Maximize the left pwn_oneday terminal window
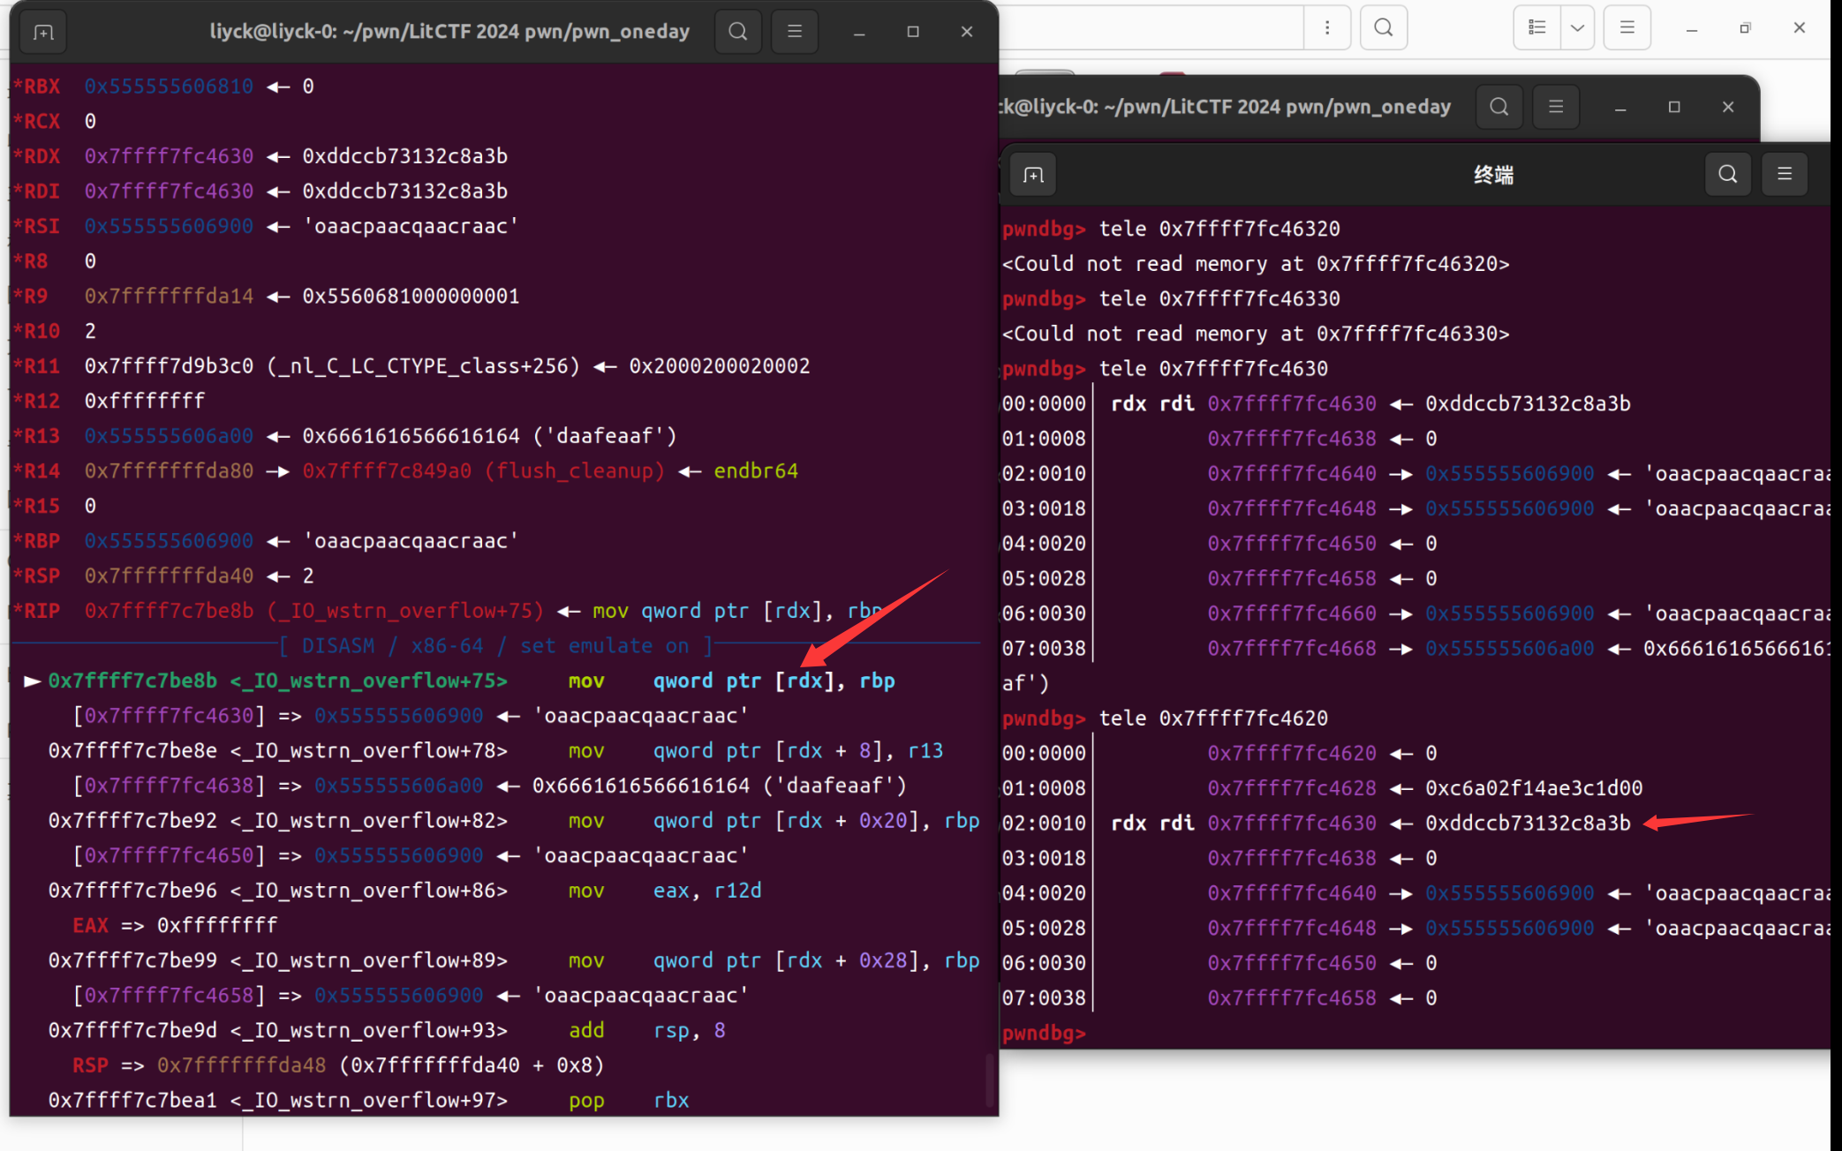Screen dimensions: 1842x1151 913,32
